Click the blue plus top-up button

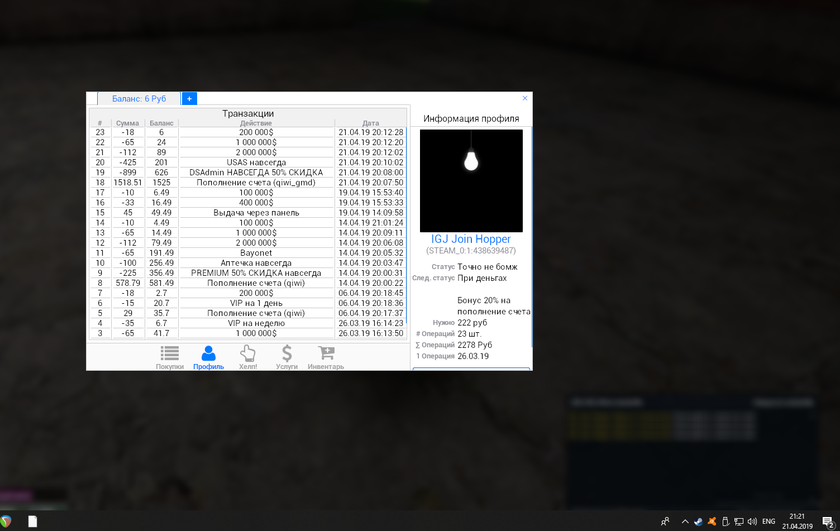tap(189, 99)
